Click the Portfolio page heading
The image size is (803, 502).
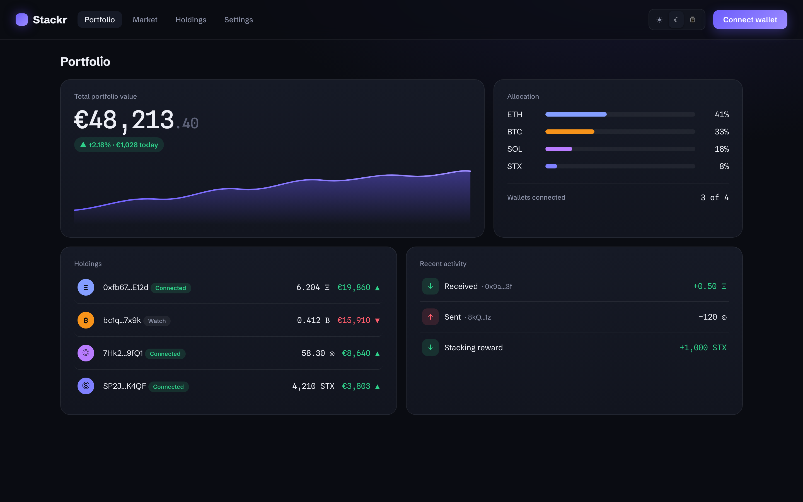85,61
